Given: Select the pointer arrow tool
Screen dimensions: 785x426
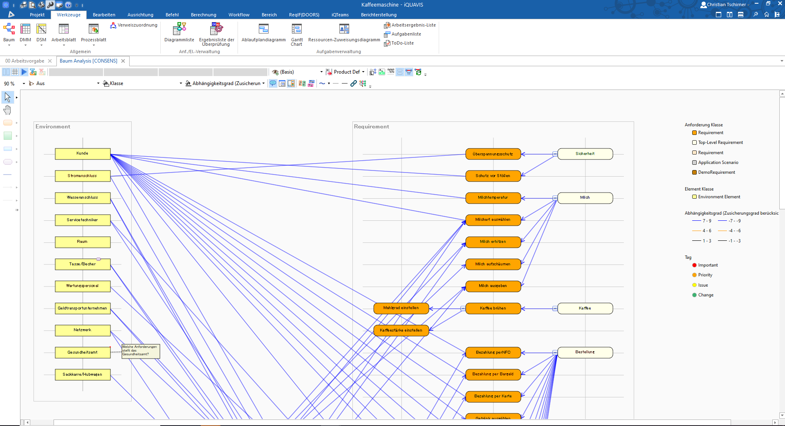Looking at the screenshot, I should click(x=7, y=97).
